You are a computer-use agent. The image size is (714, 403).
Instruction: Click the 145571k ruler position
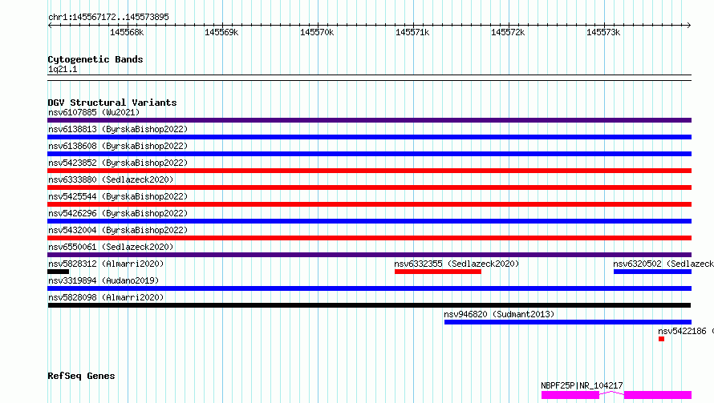[x=412, y=32]
